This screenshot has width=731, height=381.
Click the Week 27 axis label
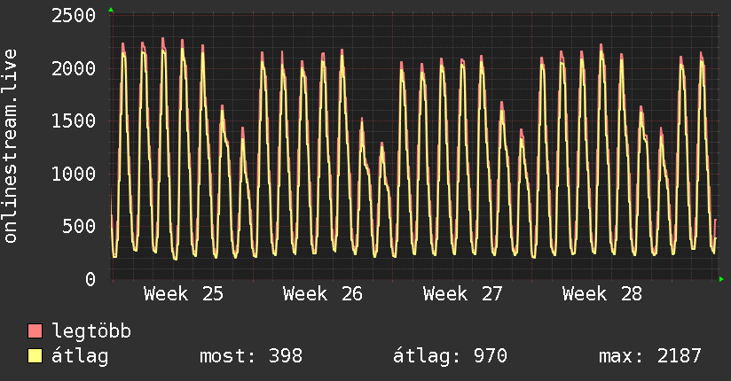click(x=462, y=294)
